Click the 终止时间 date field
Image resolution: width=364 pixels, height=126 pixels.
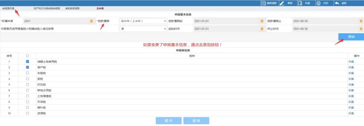328,29
